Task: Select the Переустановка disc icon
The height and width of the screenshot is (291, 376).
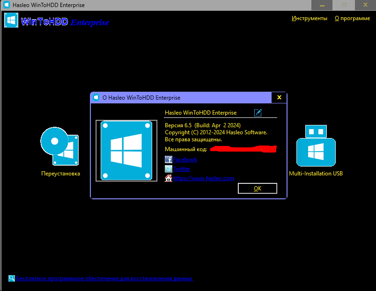Action: (59, 146)
